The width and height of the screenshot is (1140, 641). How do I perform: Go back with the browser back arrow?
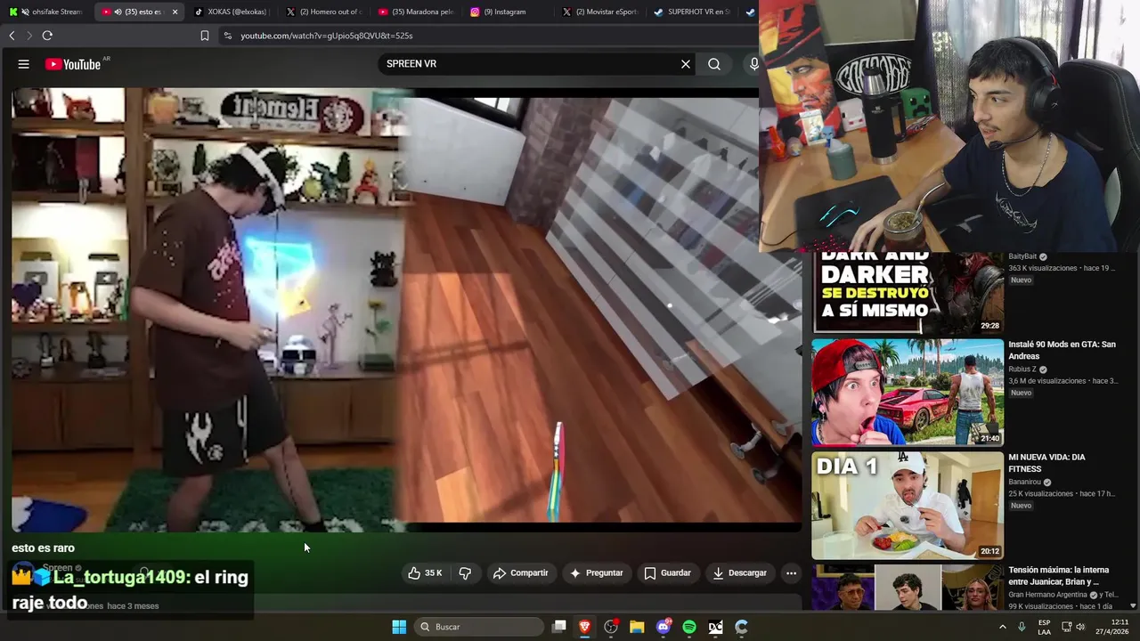click(12, 36)
